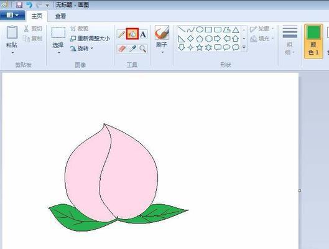
Task: Select the Hexagon shape
Action: [208, 39]
